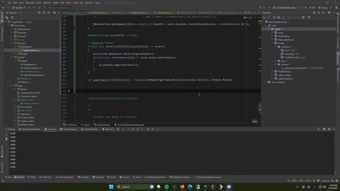The height and width of the screenshot is (191, 340).
Task: Open the NuGet tool window
Action: pos(112,177)
